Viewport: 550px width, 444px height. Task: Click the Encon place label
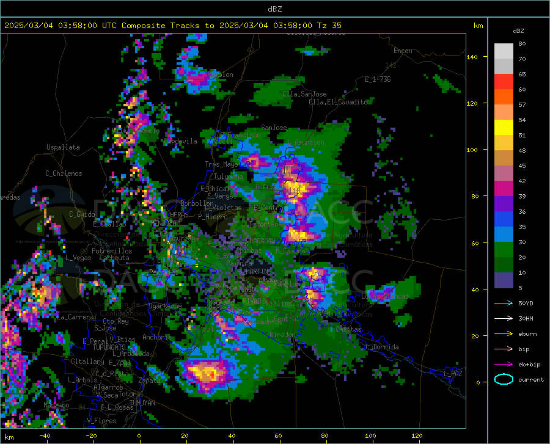pos(403,51)
